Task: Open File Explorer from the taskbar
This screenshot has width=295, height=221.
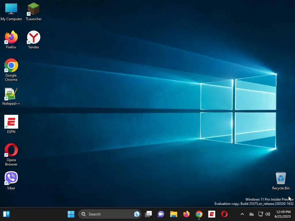Action: click(174, 214)
